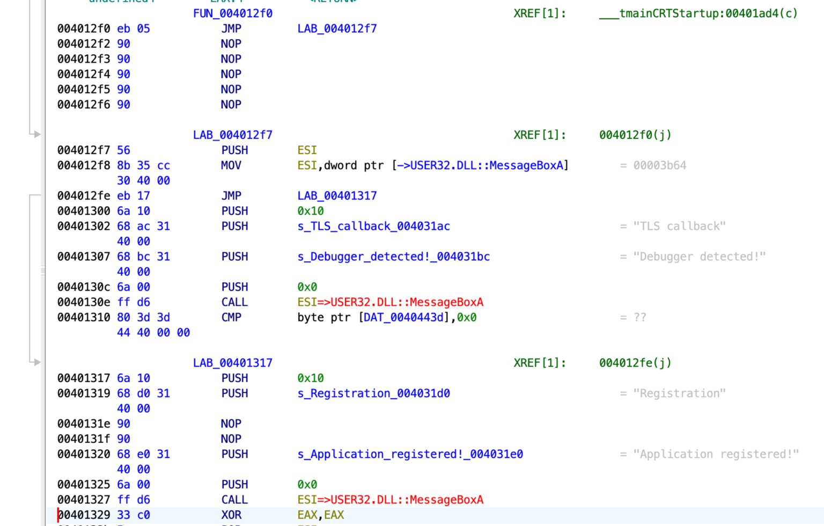Select the address 004012f0 in the listing
This screenshot has width=824, height=526.
pos(84,28)
